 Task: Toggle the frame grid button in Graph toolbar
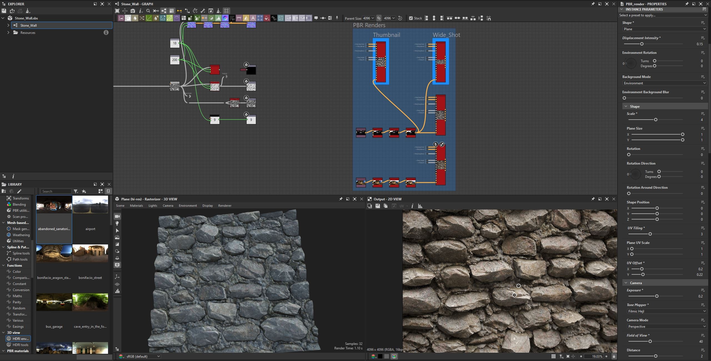pyautogui.click(x=226, y=11)
